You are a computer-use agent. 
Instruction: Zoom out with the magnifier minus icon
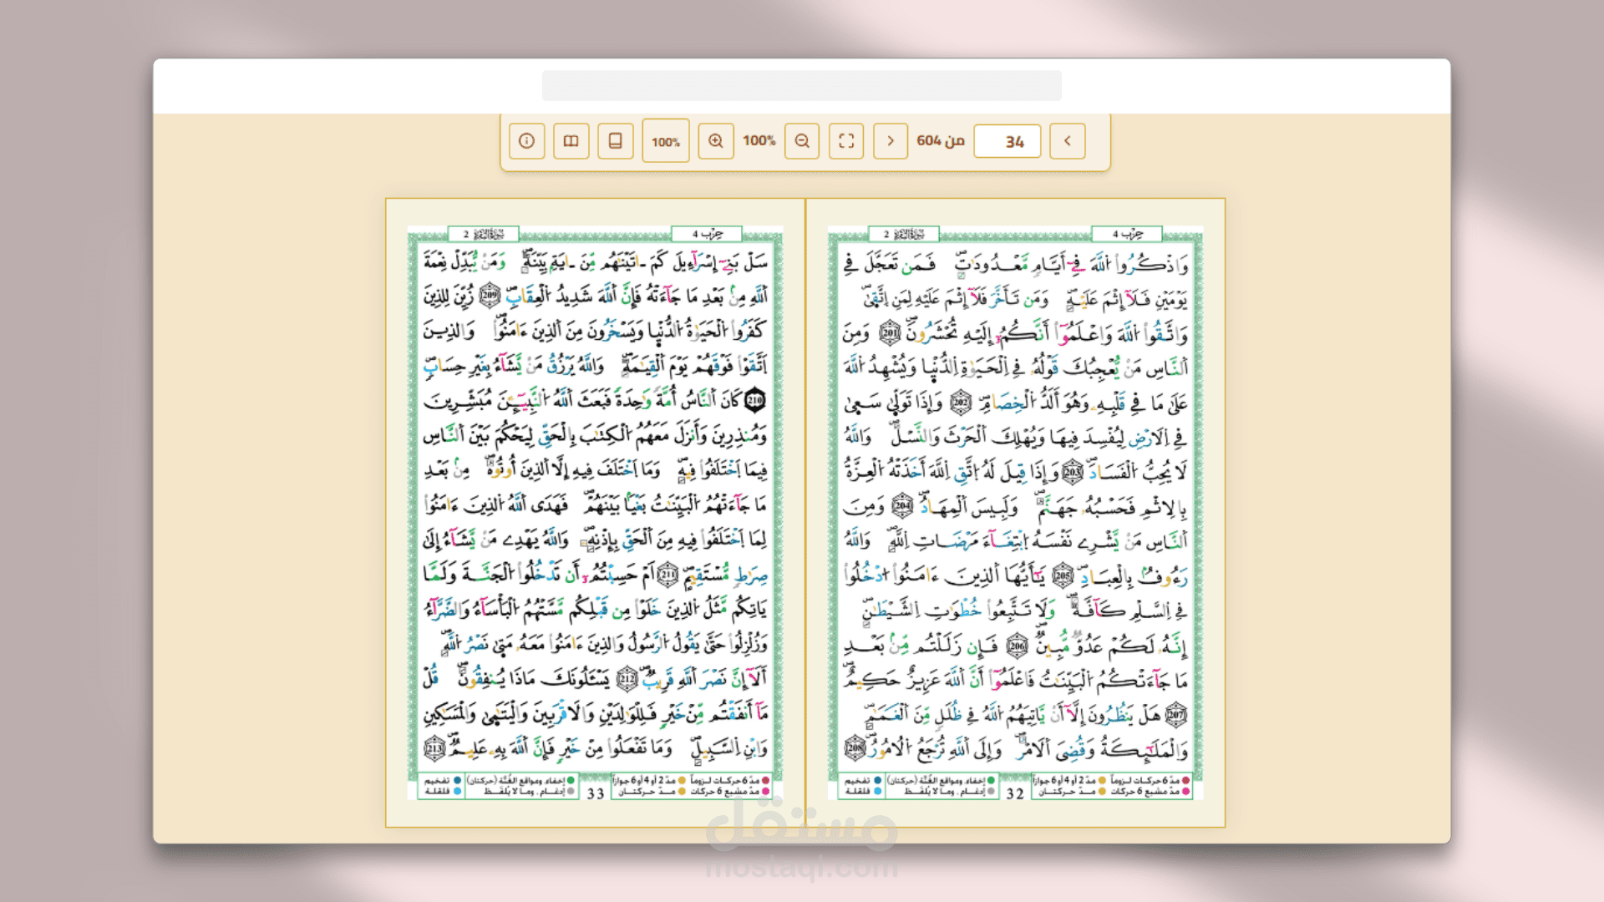coord(802,141)
